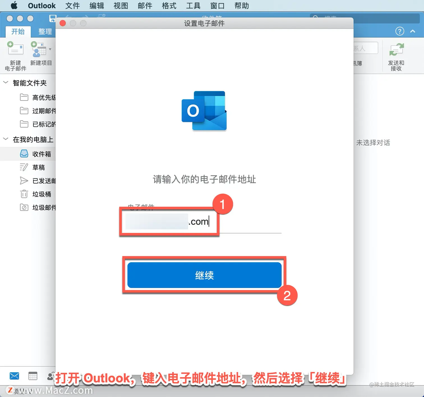Open the Apple menu
424x397 pixels.
(14, 6)
